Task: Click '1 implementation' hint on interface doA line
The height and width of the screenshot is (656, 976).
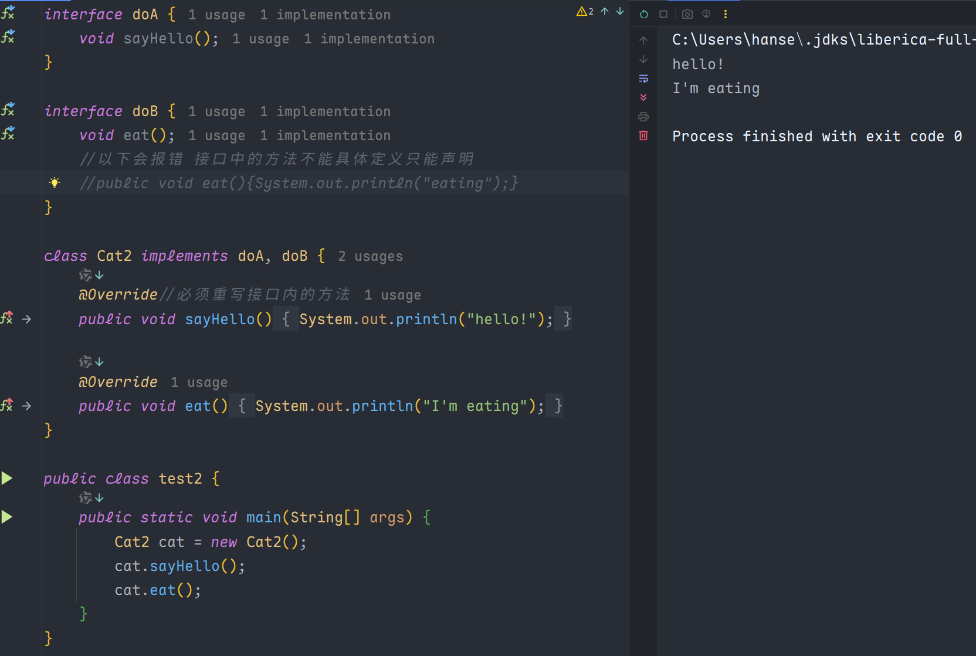Action: pyautogui.click(x=326, y=15)
